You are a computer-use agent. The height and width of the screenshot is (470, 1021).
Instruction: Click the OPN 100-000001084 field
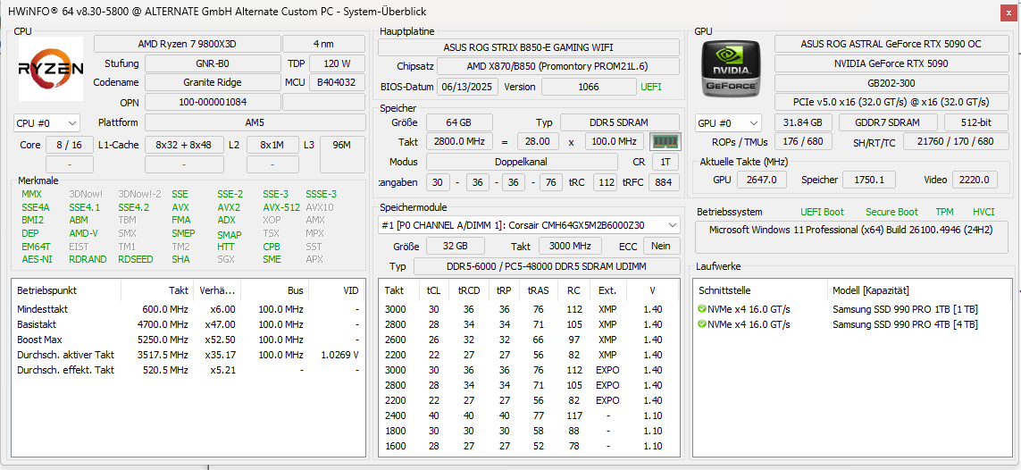(212, 102)
